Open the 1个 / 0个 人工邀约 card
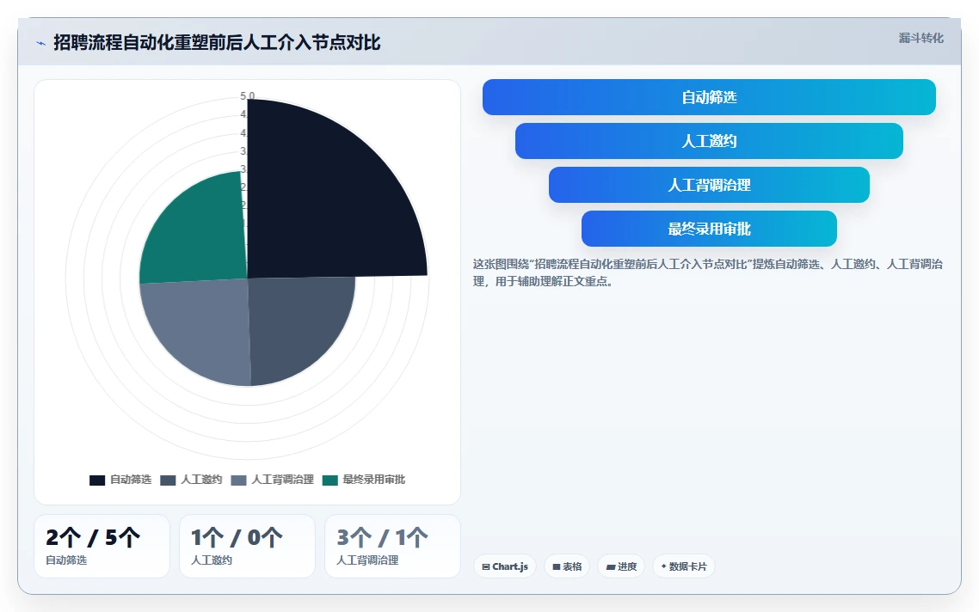 coord(247,547)
